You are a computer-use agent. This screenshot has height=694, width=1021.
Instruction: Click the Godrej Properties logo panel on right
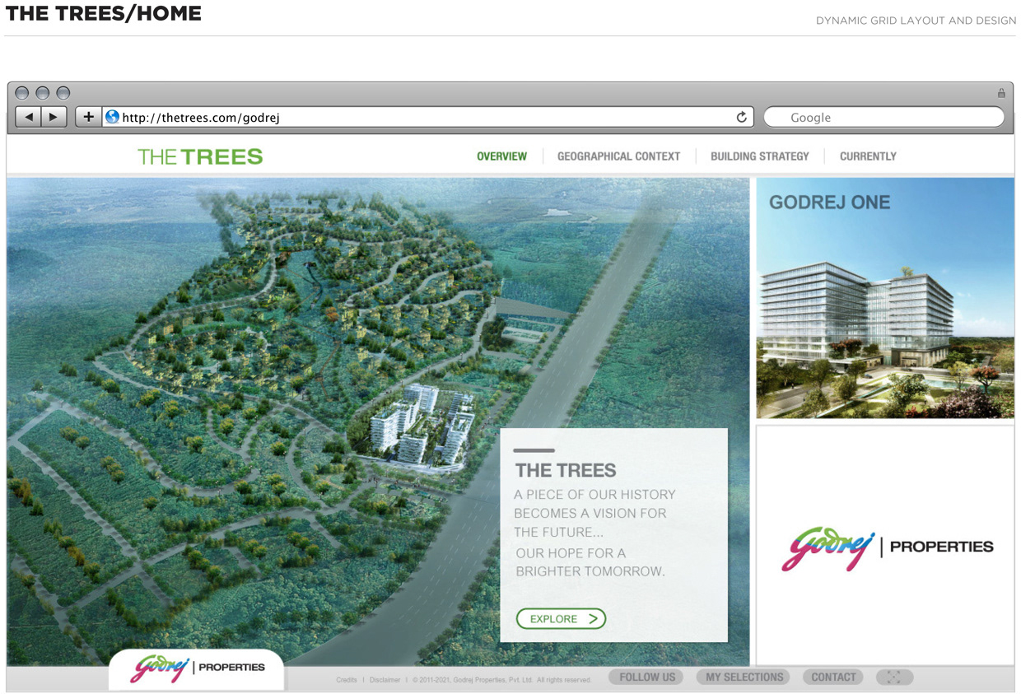(x=885, y=545)
